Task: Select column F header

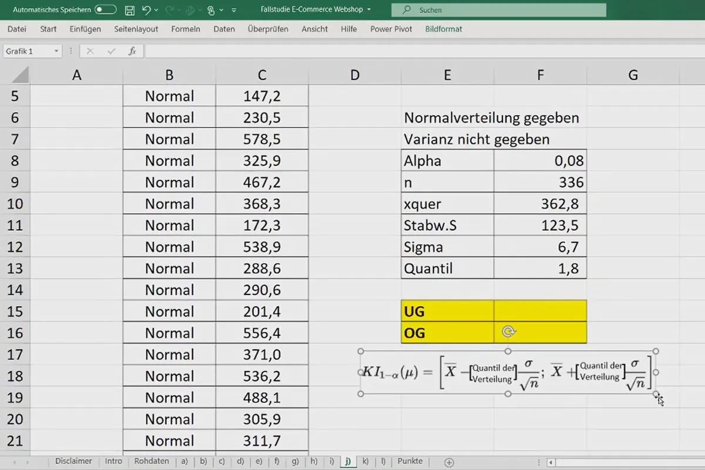Action: (540, 75)
